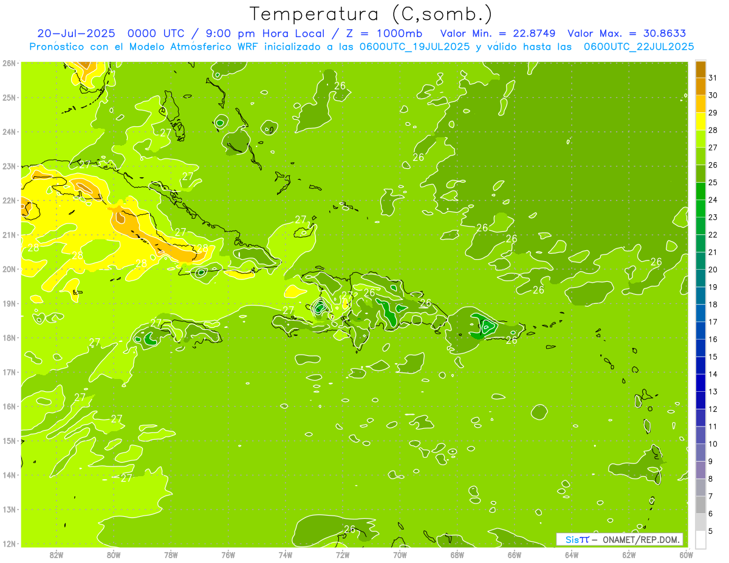Select "0600UTC_22JUL2025" valid-until time text

click(639, 46)
